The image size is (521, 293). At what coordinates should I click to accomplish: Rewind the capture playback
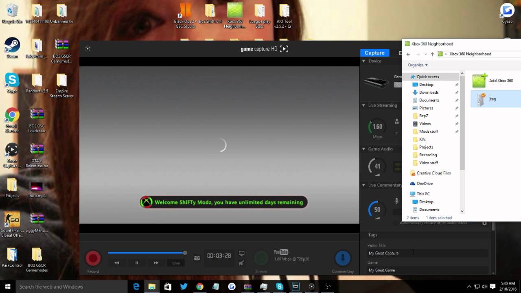(x=117, y=263)
